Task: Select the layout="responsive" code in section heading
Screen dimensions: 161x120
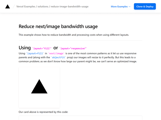Action: pos(73,48)
